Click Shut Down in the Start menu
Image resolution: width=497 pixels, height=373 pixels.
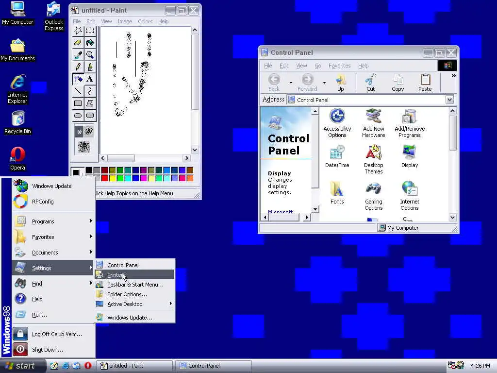coord(53,350)
